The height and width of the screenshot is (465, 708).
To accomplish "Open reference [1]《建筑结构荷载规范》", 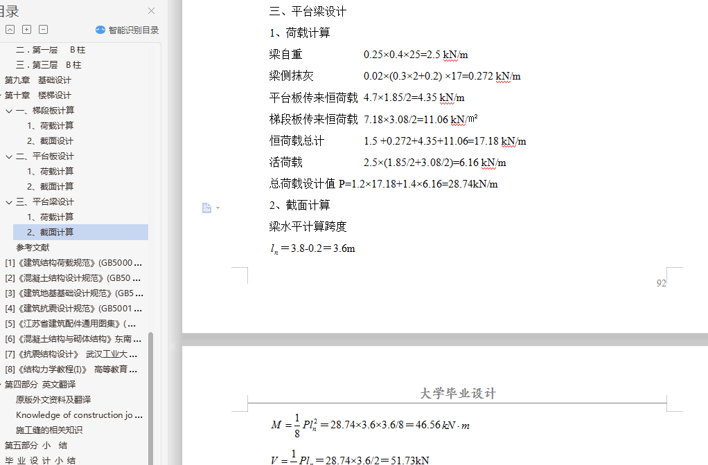I will [x=73, y=263].
